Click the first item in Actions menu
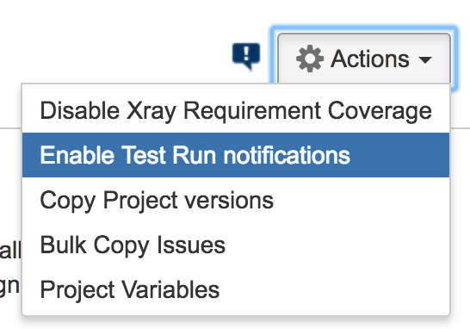Image resolution: width=470 pixels, height=329 pixels. tap(236, 110)
